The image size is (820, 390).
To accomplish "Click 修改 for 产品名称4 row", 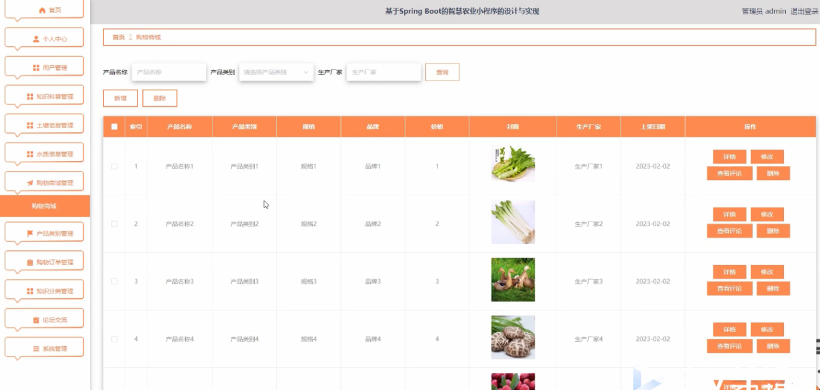I will (767, 330).
